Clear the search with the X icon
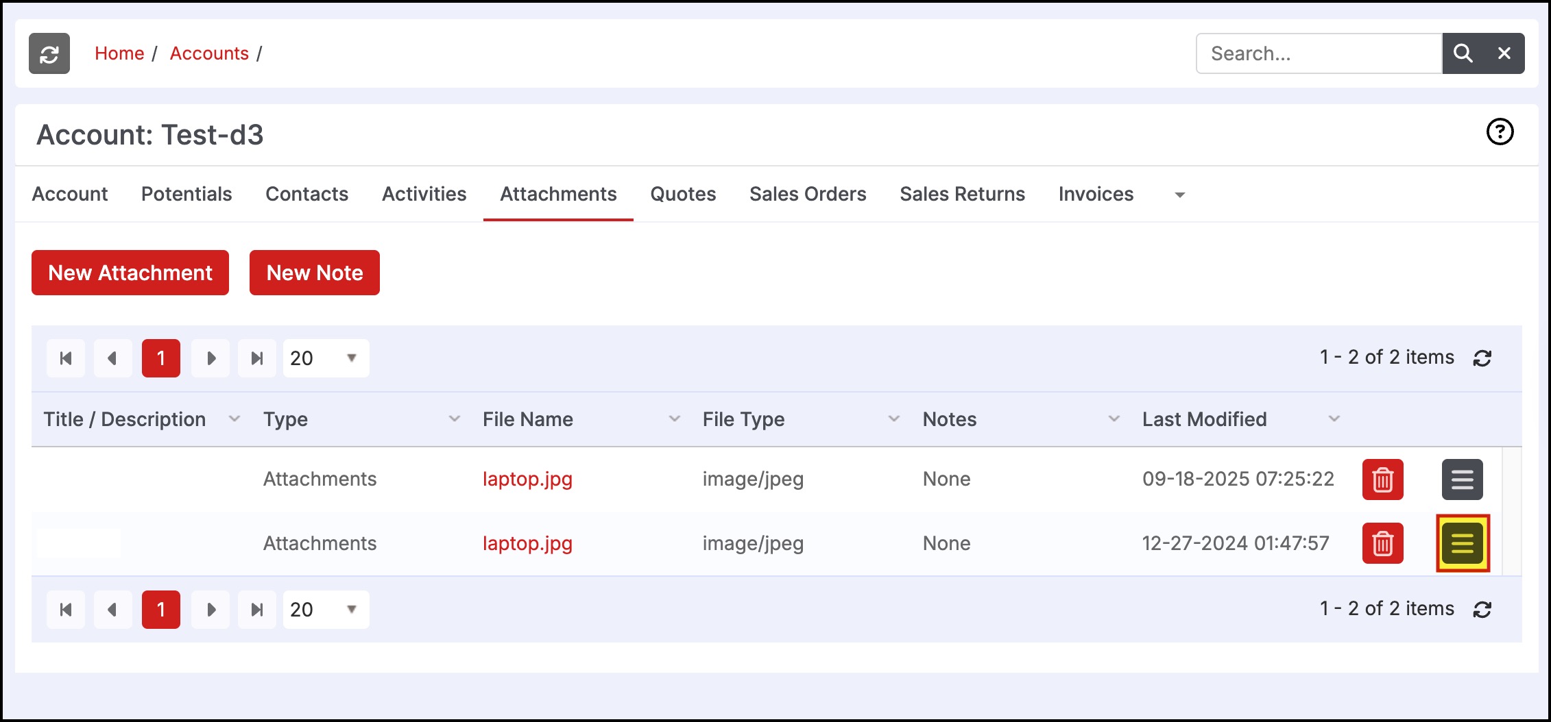This screenshot has height=722, width=1551. [1504, 53]
